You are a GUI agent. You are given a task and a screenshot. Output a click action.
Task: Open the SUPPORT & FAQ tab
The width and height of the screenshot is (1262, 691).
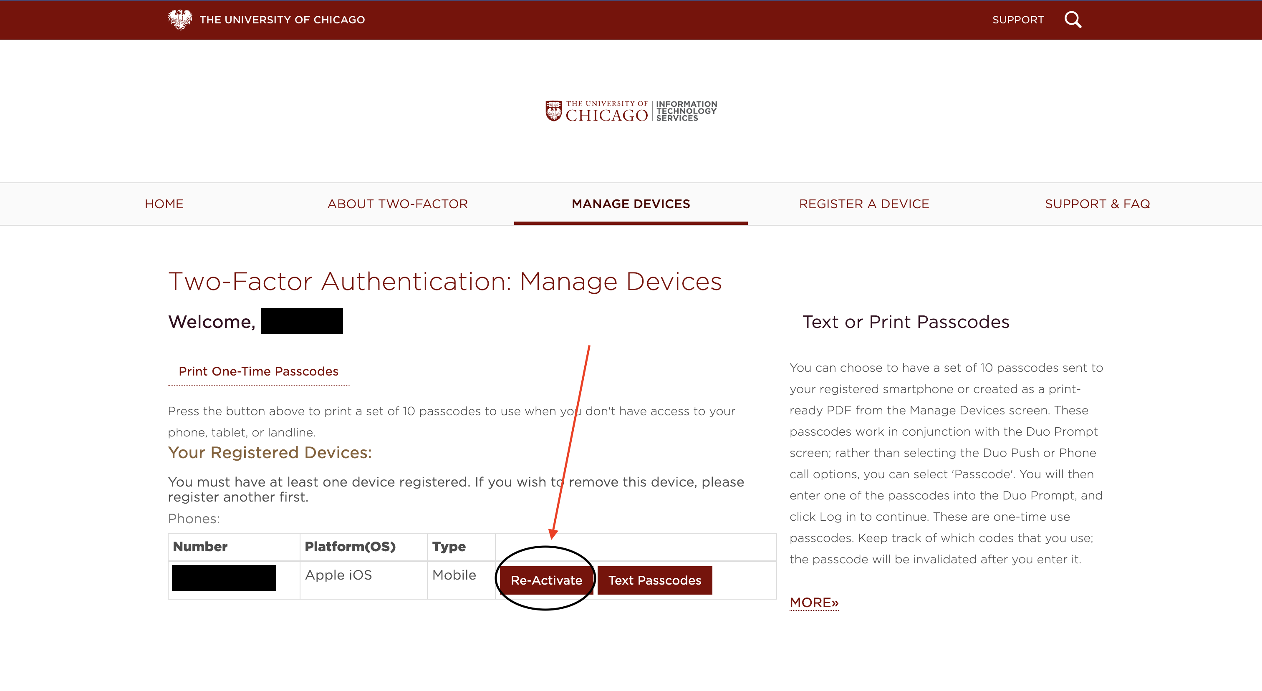coord(1097,204)
